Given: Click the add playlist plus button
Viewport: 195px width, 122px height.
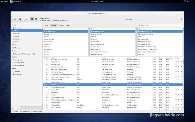Looking at the screenshot, I should click(13, 108).
